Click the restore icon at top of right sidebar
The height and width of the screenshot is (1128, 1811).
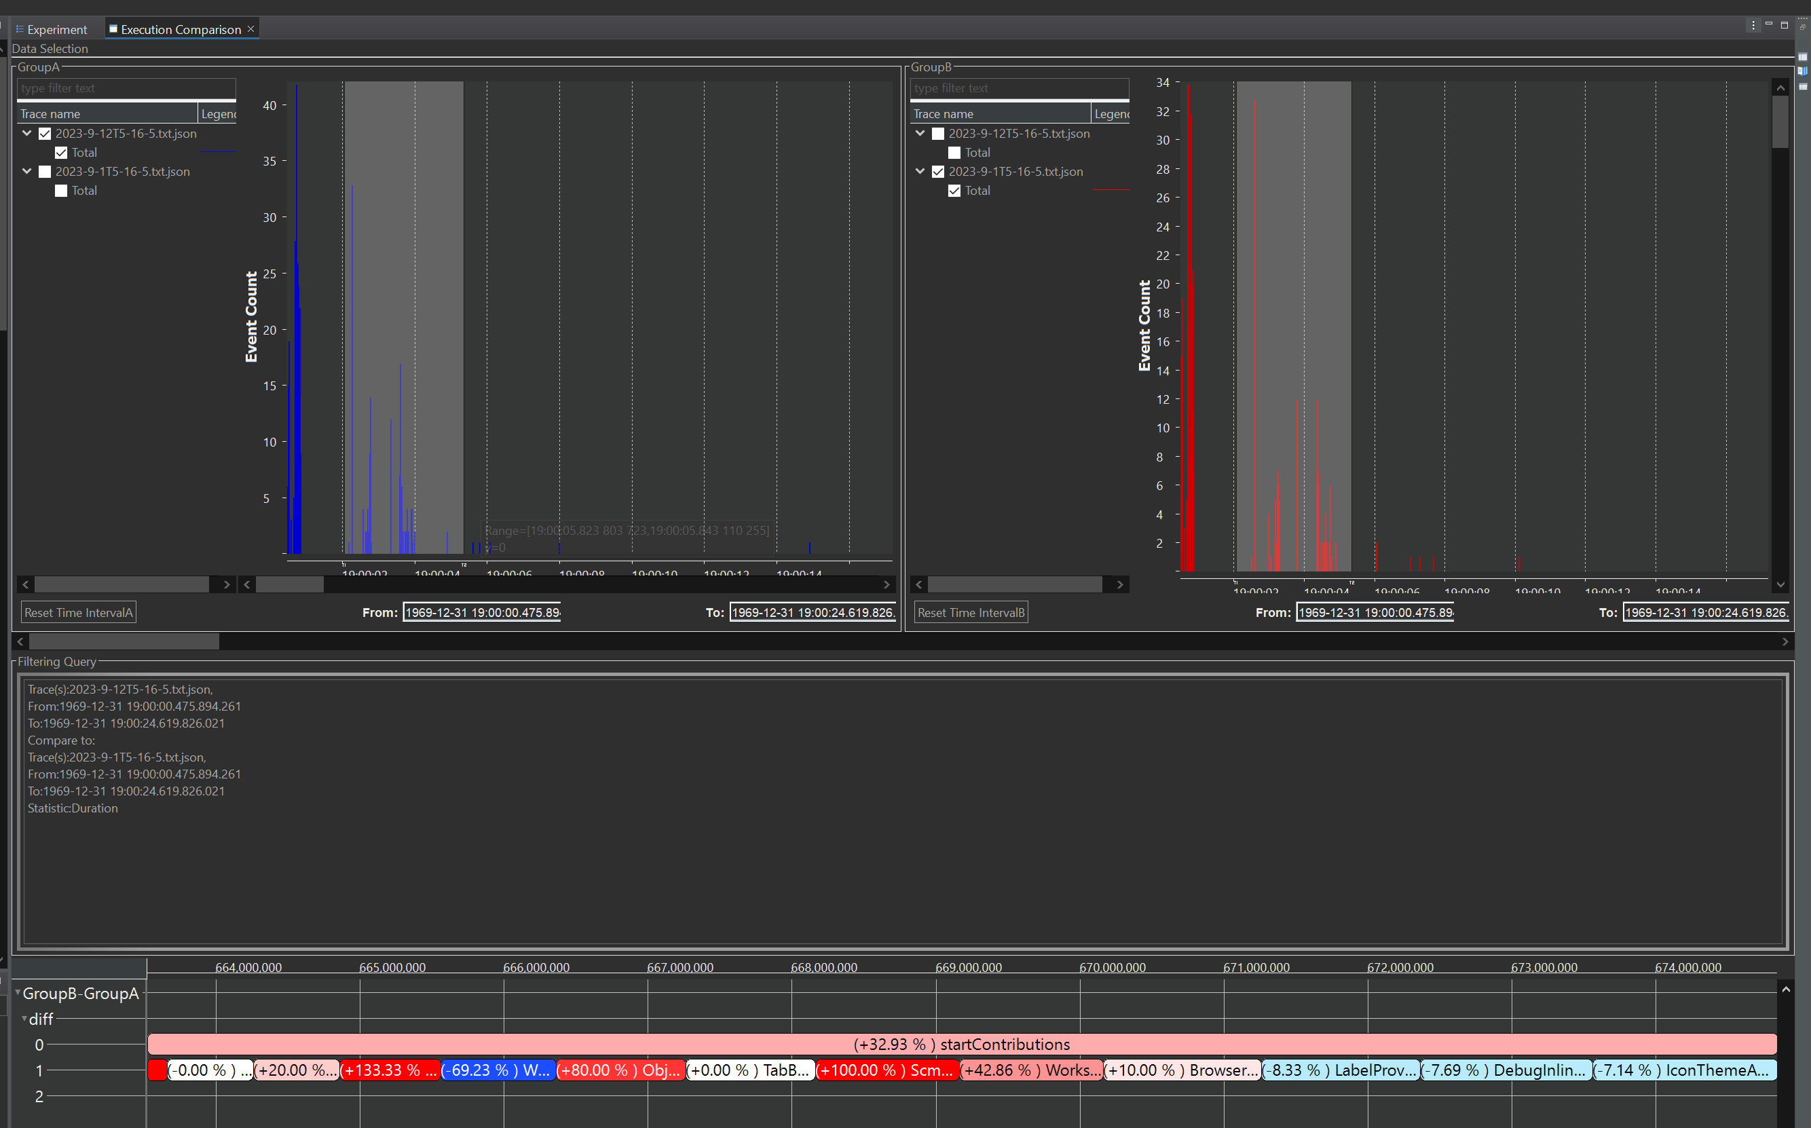1803,27
